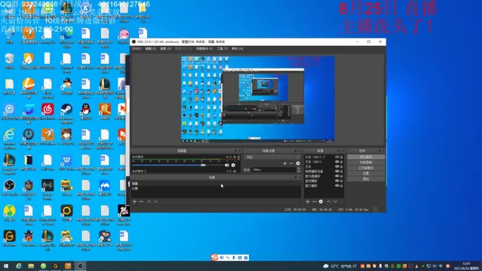
Task: Open File Explorer from taskbar
Action: click(31, 266)
